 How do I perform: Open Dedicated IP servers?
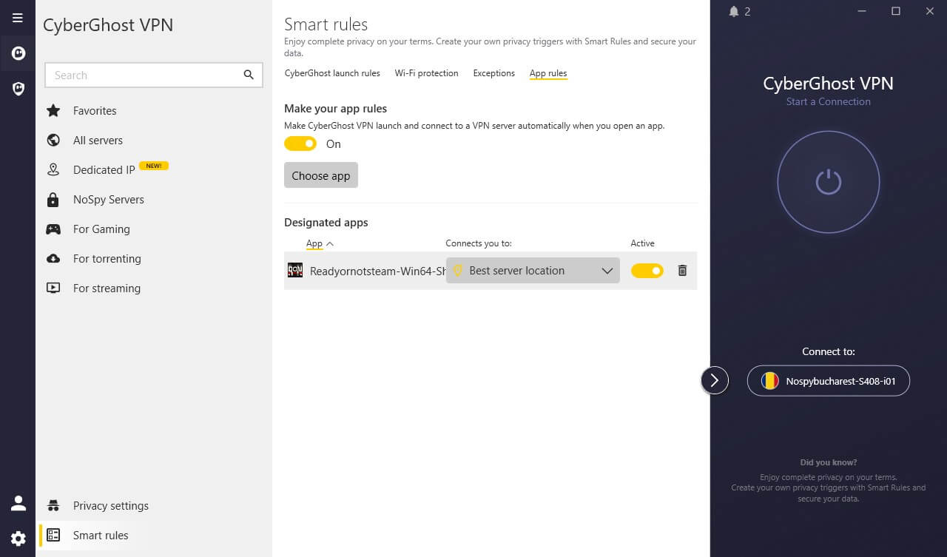point(104,169)
